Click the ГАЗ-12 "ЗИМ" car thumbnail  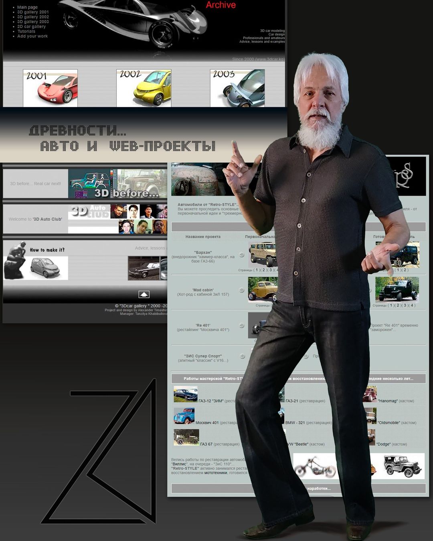click(186, 394)
